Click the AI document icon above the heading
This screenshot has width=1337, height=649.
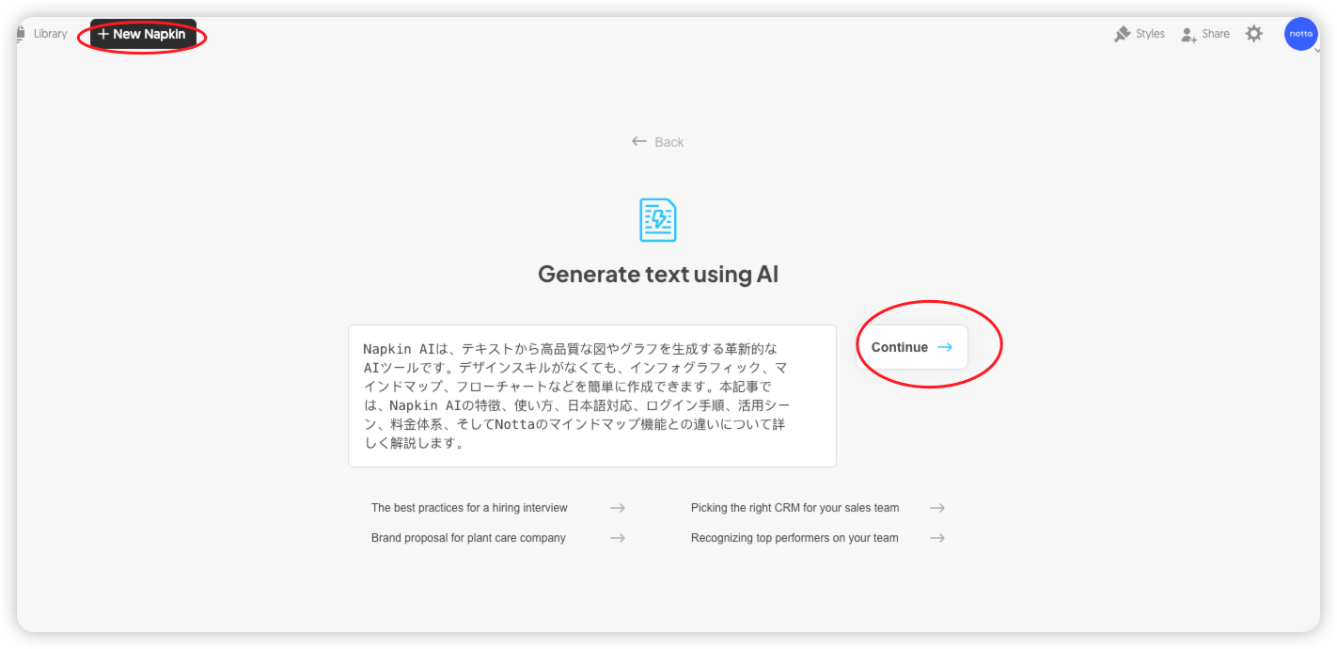[x=658, y=220]
